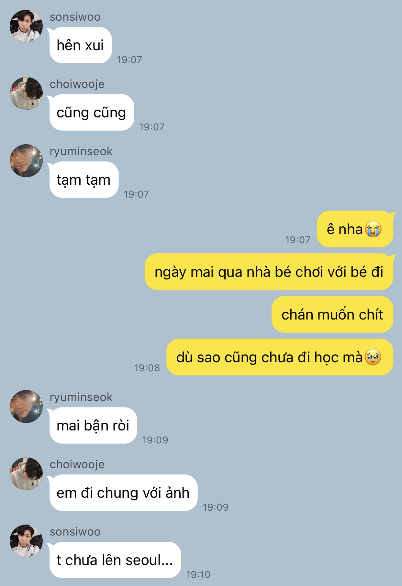
Task: Tap the "ngày mai qua nhà bé chơi" message
Action: click(269, 272)
